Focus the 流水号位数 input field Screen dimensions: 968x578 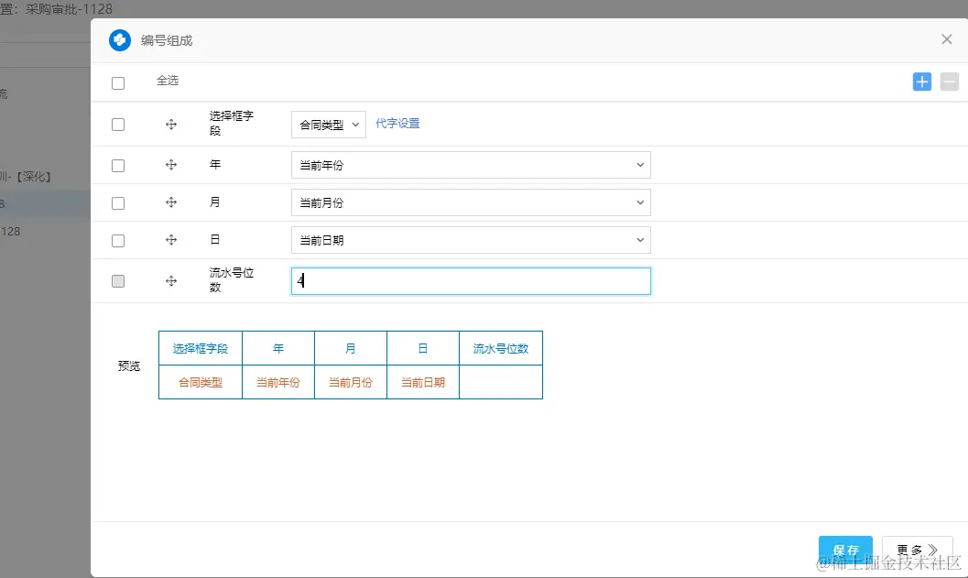(x=471, y=281)
